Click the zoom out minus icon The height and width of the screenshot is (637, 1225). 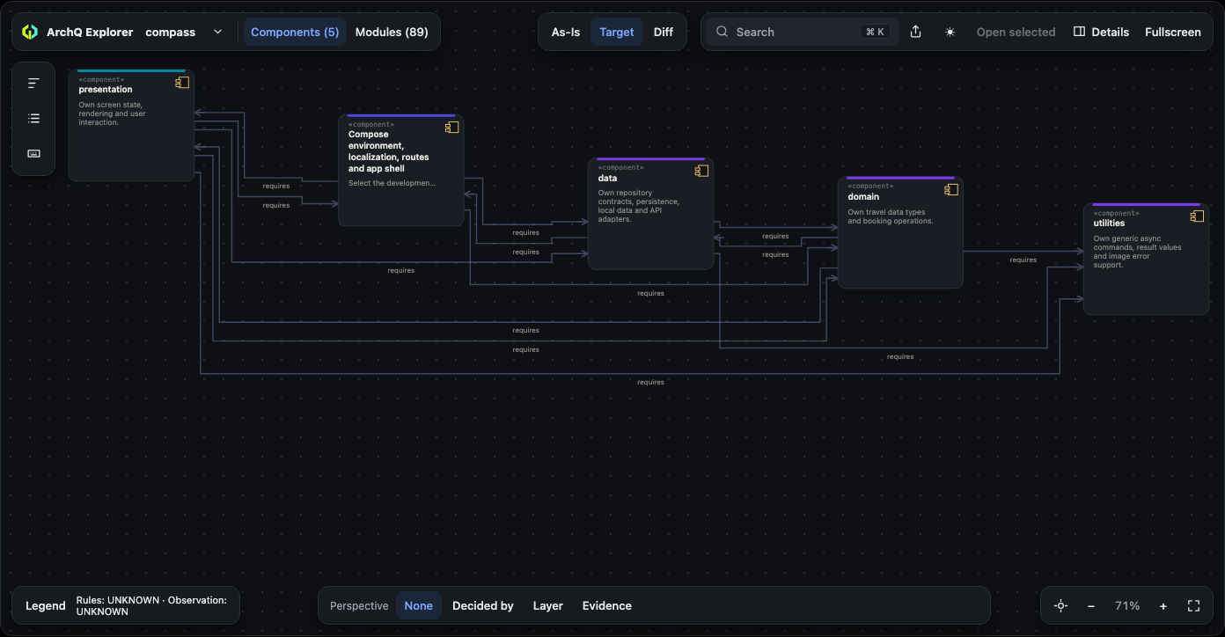point(1091,605)
